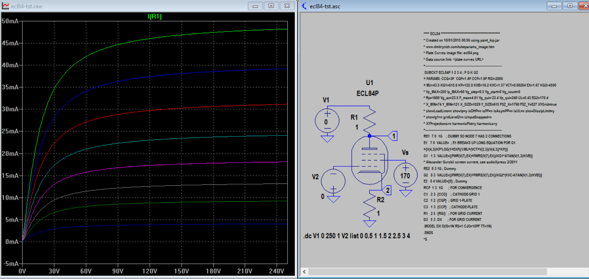This screenshot has height=279, width=589.
Task: Click the -5mA vertical axis label
Action: tap(11, 264)
